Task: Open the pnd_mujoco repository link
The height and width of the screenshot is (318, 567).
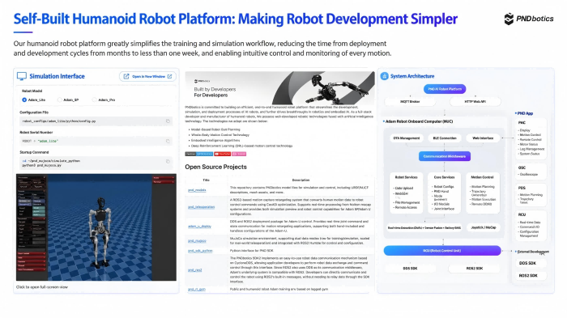Action: (197, 240)
